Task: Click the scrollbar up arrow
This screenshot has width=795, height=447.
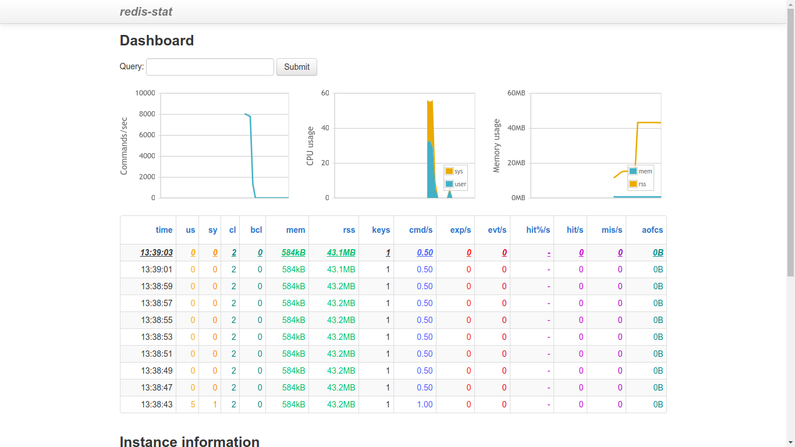Action: click(x=790, y=4)
